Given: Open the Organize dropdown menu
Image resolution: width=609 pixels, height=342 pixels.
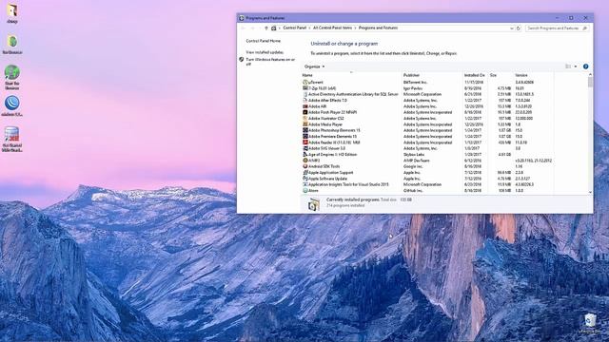Looking at the screenshot, I should click(x=314, y=66).
